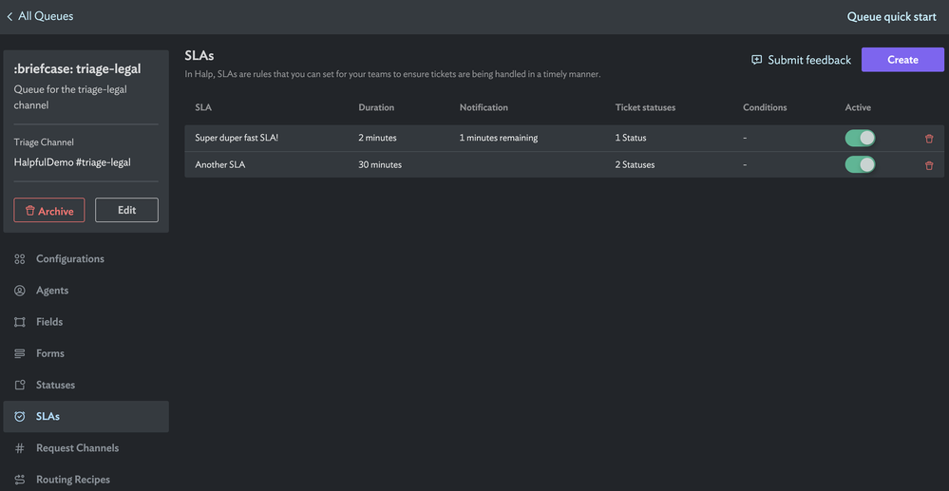Disable the Super duper fast SLA toggle
The height and width of the screenshot is (491, 949).
click(860, 139)
